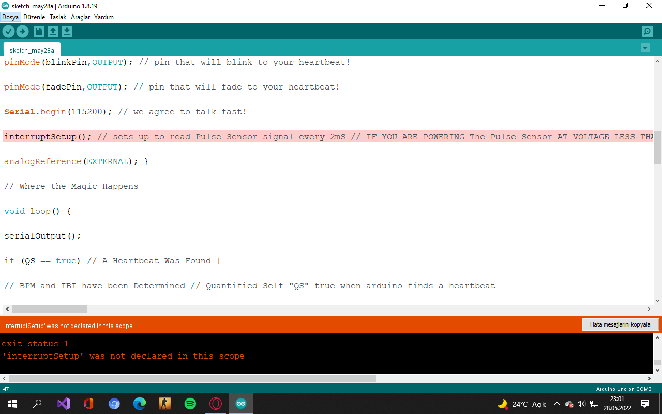The image size is (662, 414).
Task: Switch to the Arduino IDE taskbar icon
Action: click(x=240, y=404)
